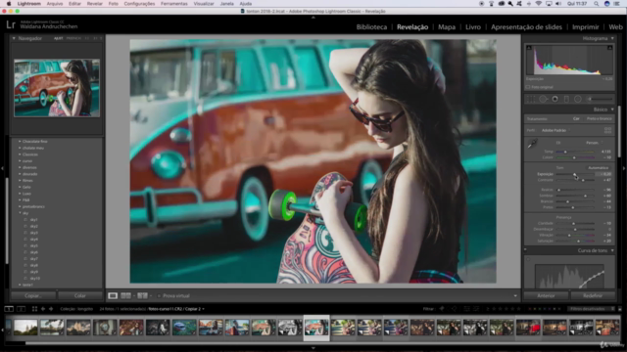Open toolbar content dropdown arrow
The width and height of the screenshot is (627, 352).
pos(515,296)
